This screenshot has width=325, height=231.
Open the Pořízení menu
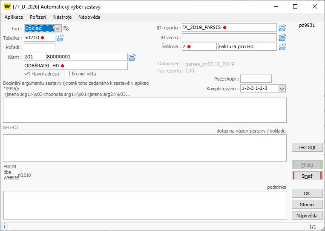tap(38, 17)
